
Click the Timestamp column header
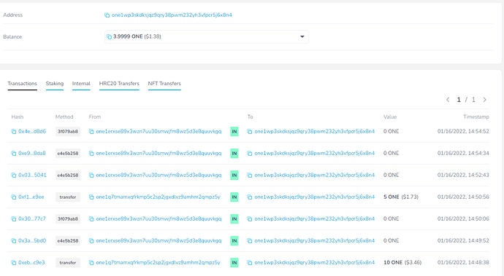coord(476,117)
